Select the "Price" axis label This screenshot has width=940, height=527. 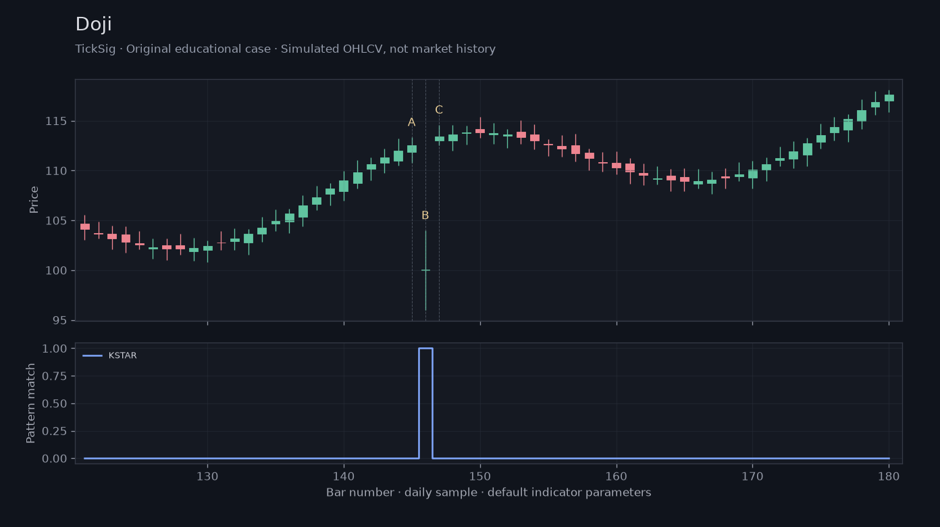[34, 199]
